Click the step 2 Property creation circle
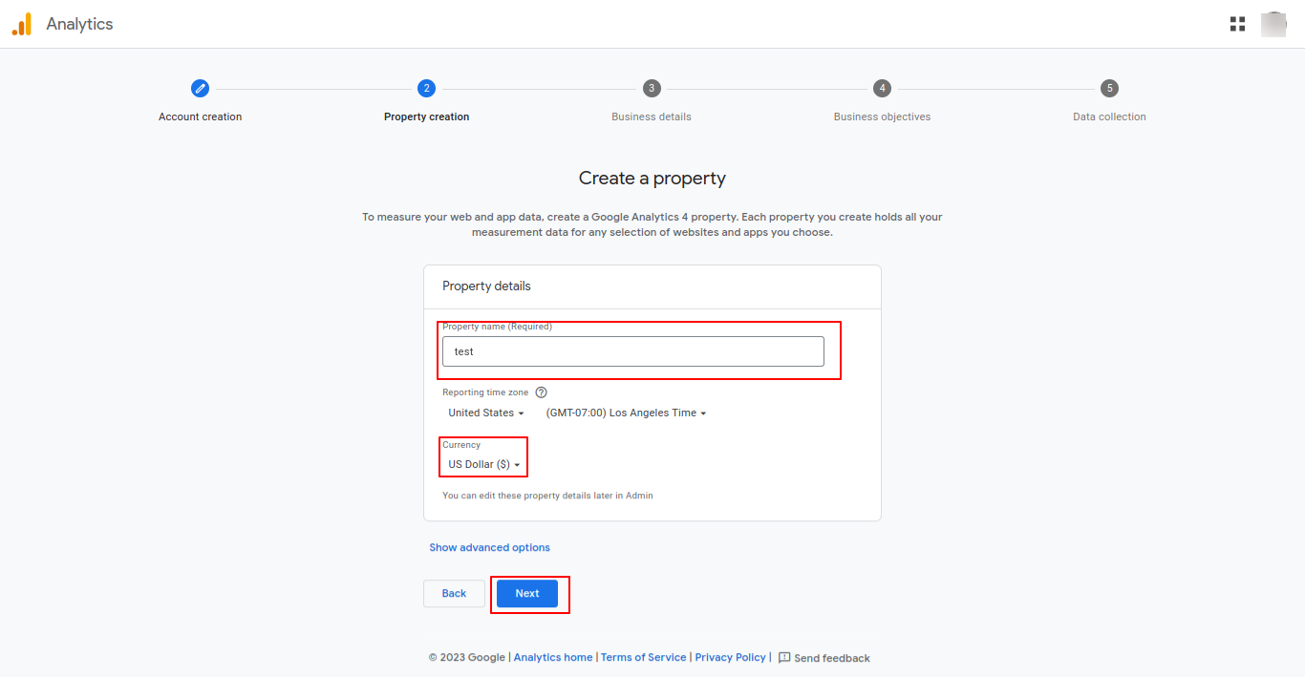The image size is (1305, 678). coord(426,88)
